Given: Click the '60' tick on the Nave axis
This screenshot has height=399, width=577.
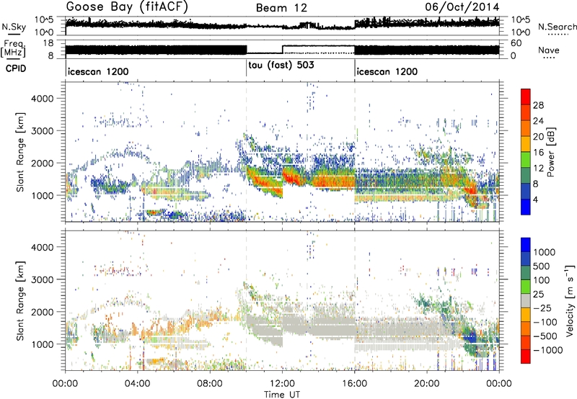Looking at the screenshot, I should (516, 43).
